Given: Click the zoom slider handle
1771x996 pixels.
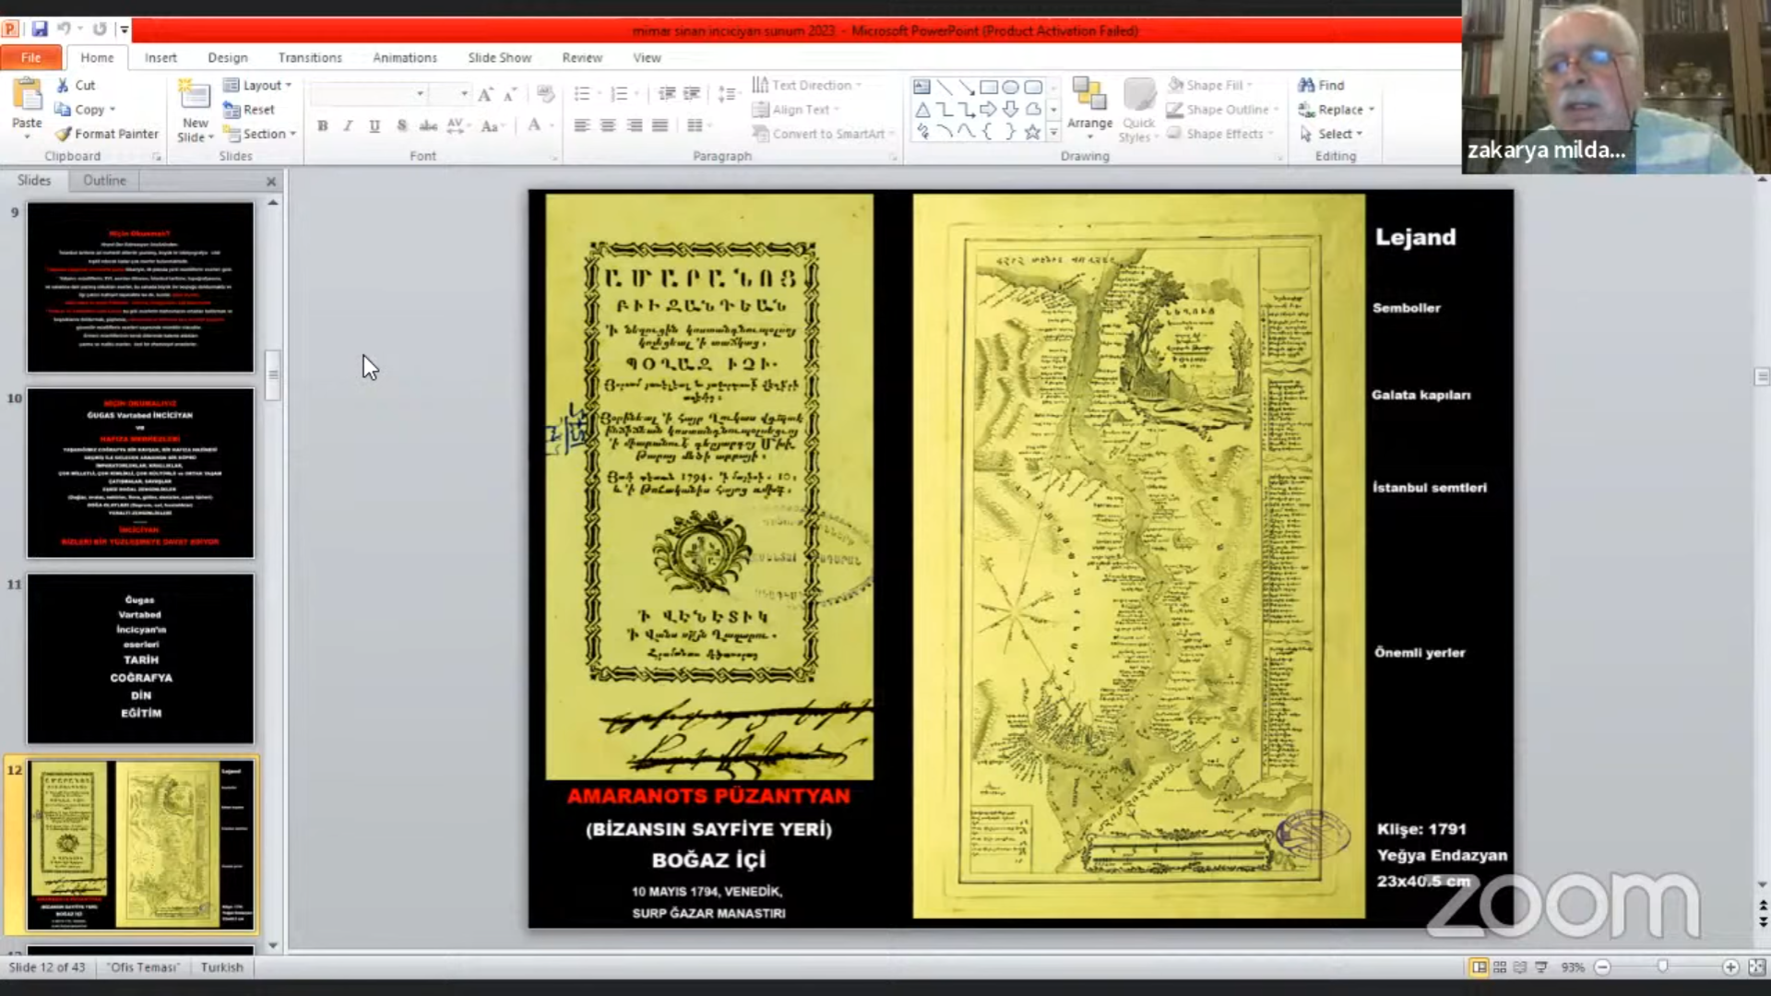Looking at the screenshot, I should 1662,967.
